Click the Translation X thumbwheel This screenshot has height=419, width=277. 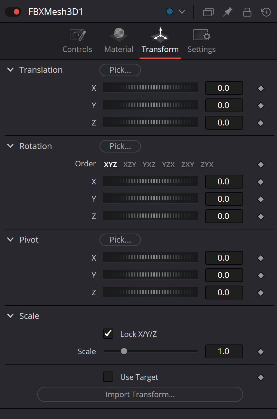(x=151, y=88)
